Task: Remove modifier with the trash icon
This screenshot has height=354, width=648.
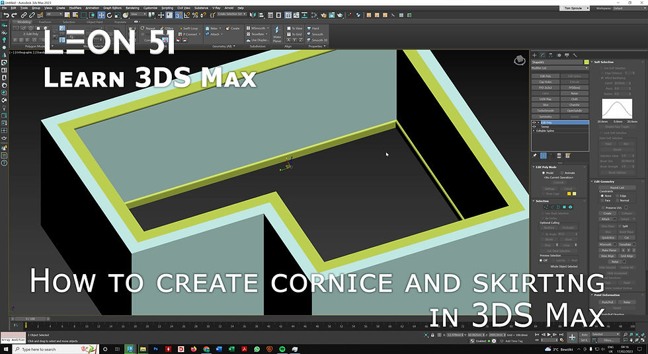Action: click(559, 156)
